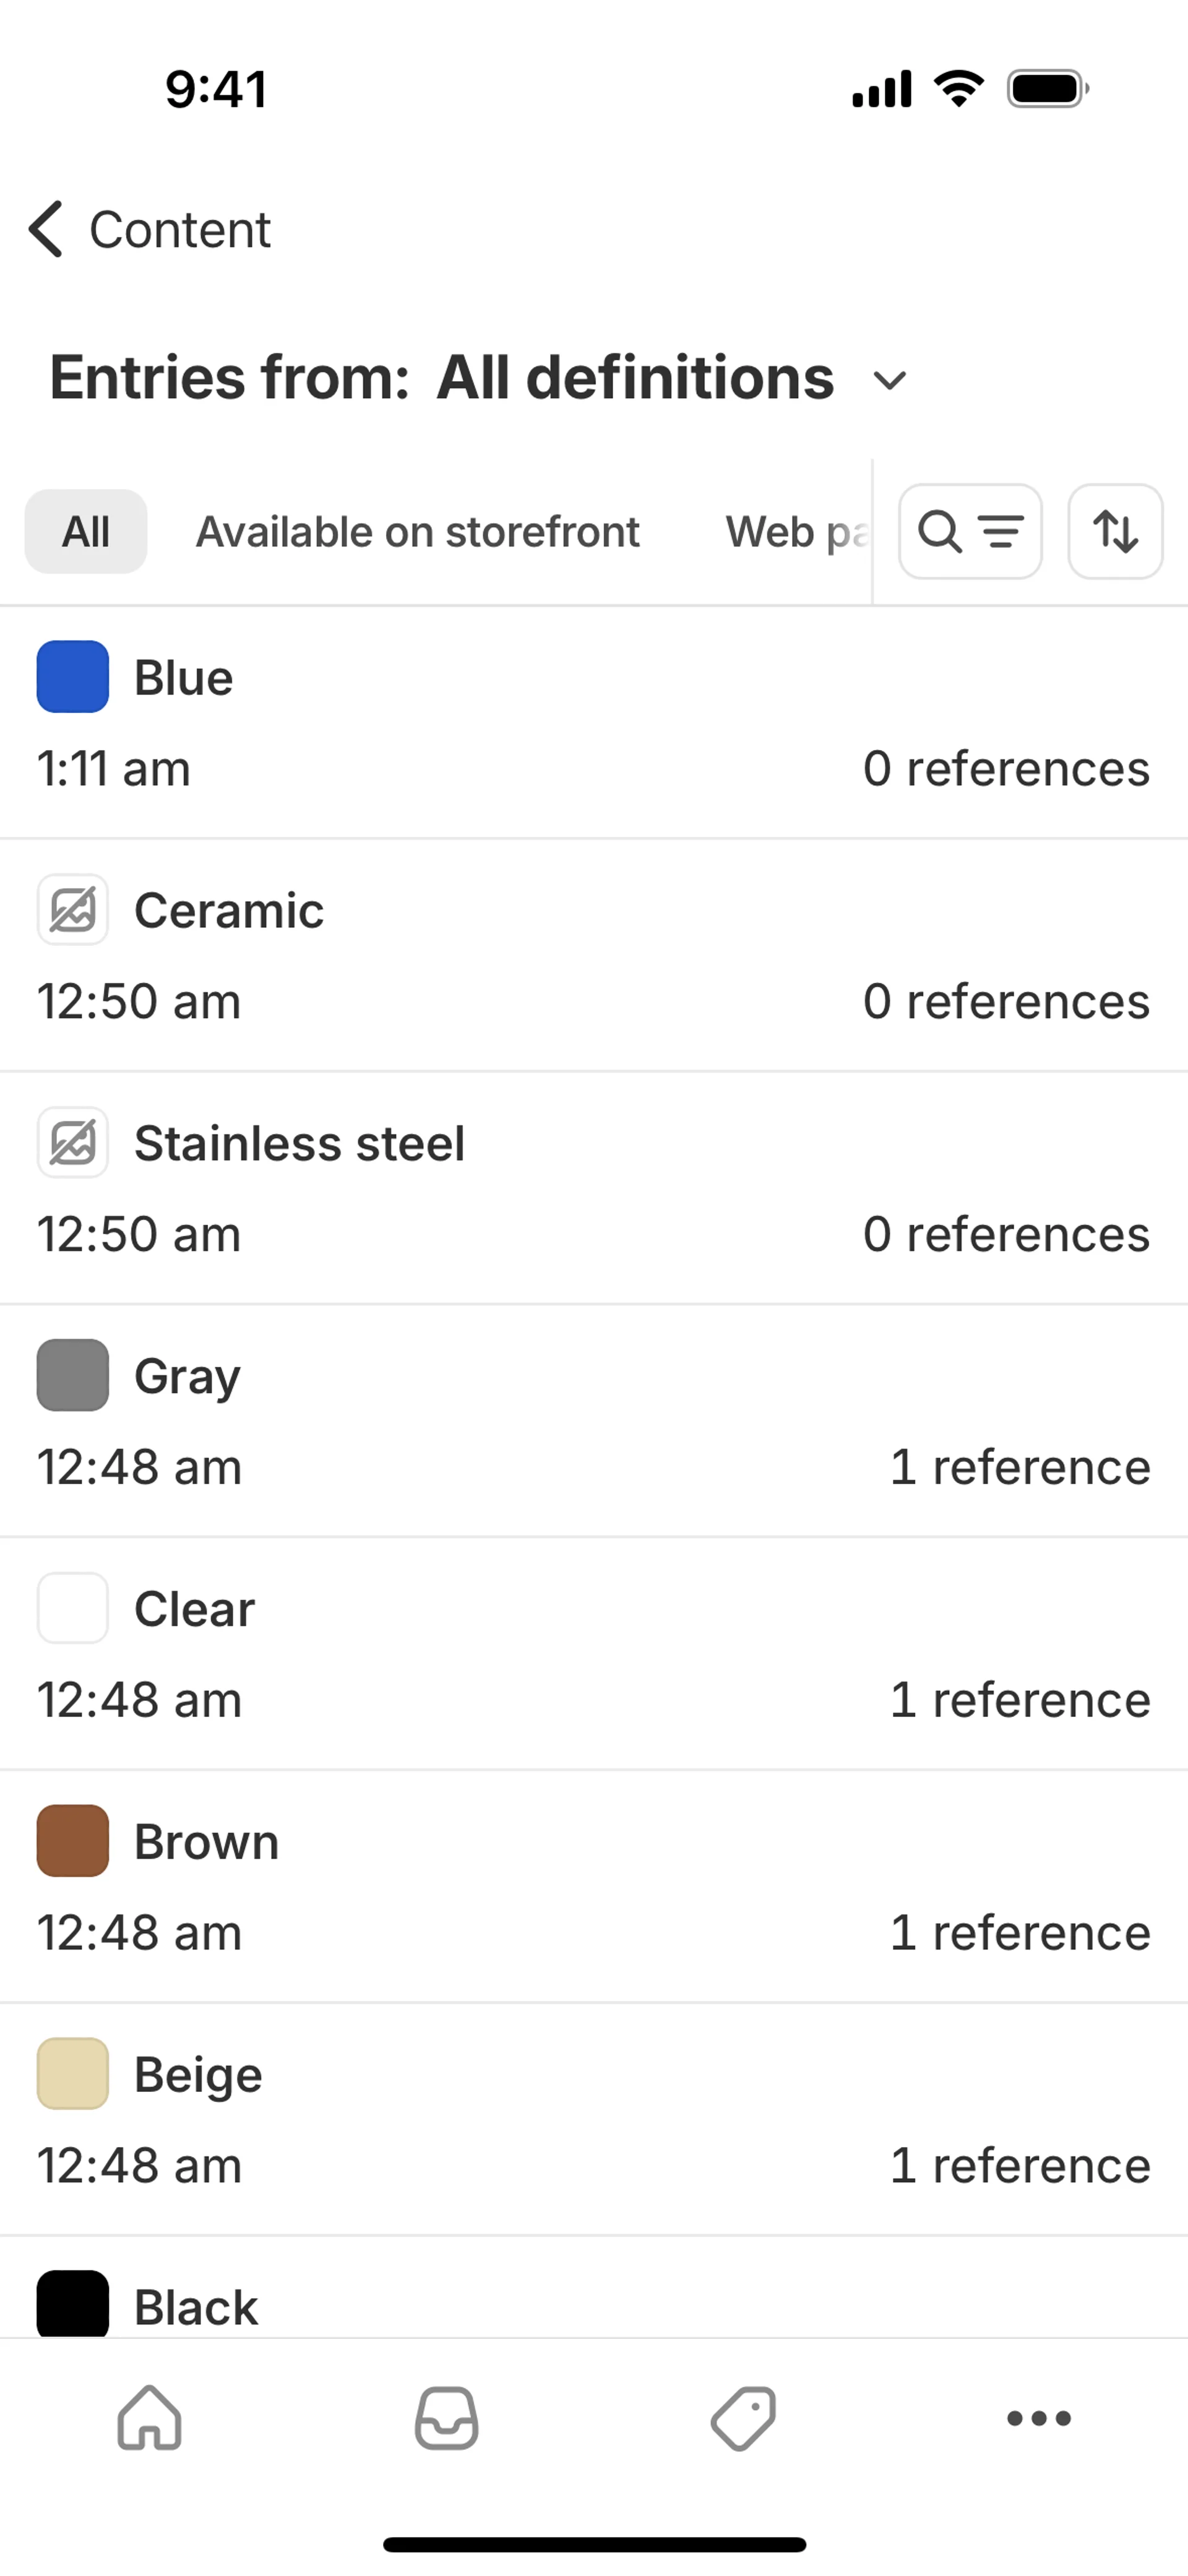The width and height of the screenshot is (1188, 2576).
Task: Switch to Available on storefront tab
Action: (x=417, y=532)
